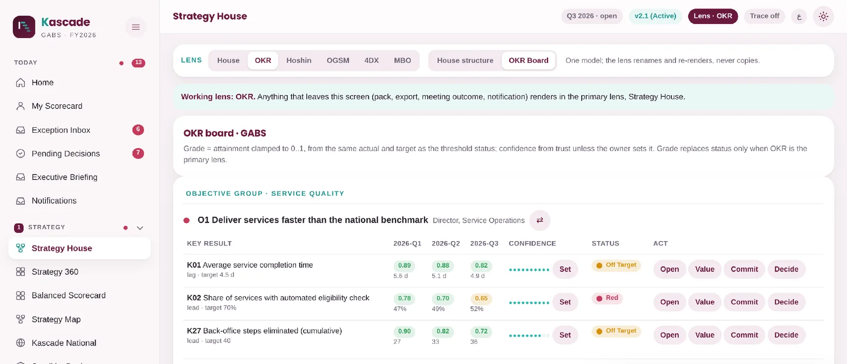The width and height of the screenshot is (847, 364).
Task: Open My Scorecard person icon
Action: [21, 106]
